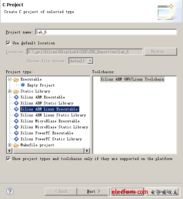Uncheck Use default location checkbox
Image resolution: width=183 pixels, height=199 pixels.
[8, 43]
